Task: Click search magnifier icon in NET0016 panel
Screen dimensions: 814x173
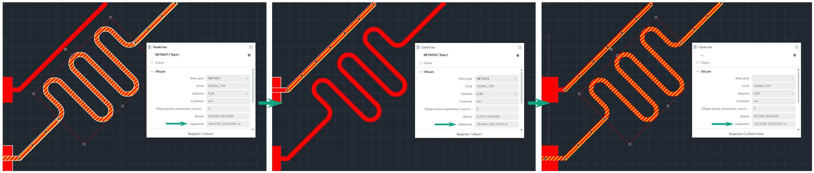Action: point(420,63)
